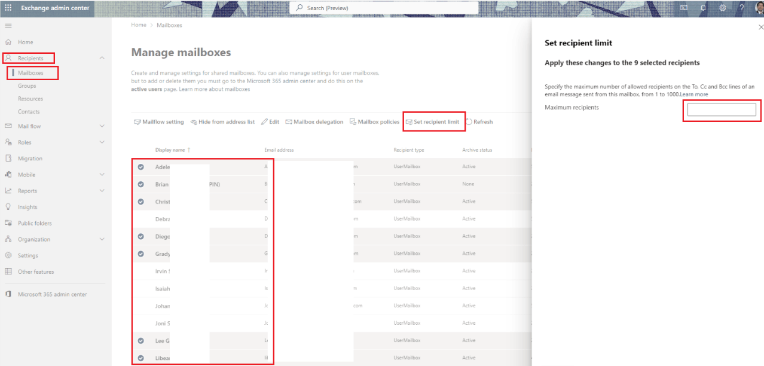Expand the Roles section chevron

(x=102, y=142)
